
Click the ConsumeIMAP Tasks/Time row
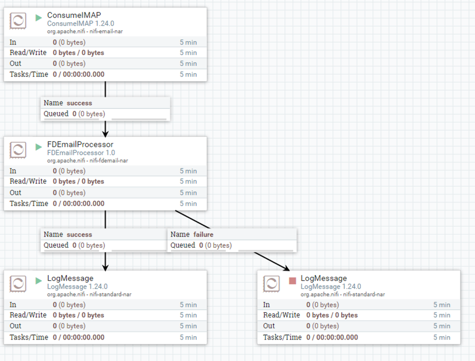pyautogui.click(x=105, y=75)
